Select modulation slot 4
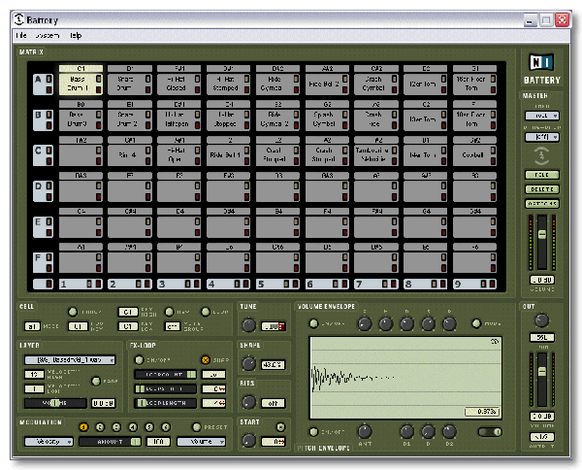The image size is (582, 470). (133, 427)
